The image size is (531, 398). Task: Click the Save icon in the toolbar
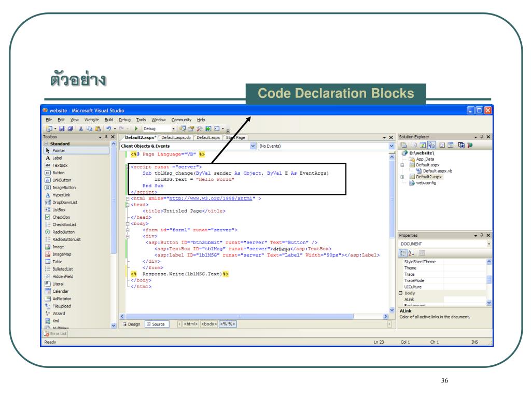(62, 129)
